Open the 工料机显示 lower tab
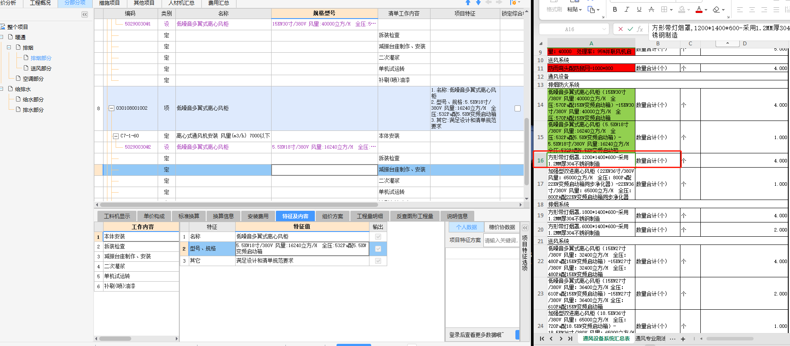790x346 pixels. [x=117, y=216]
